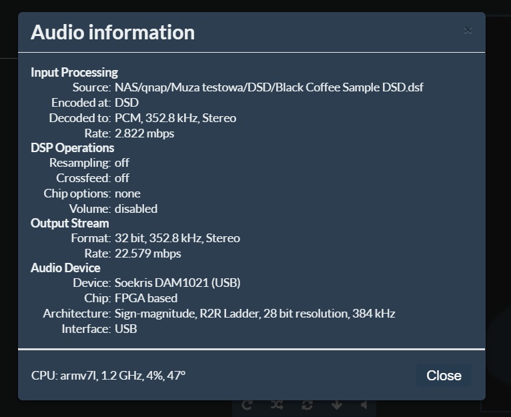Click the 'FPGA based' chip value

(146, 298)
